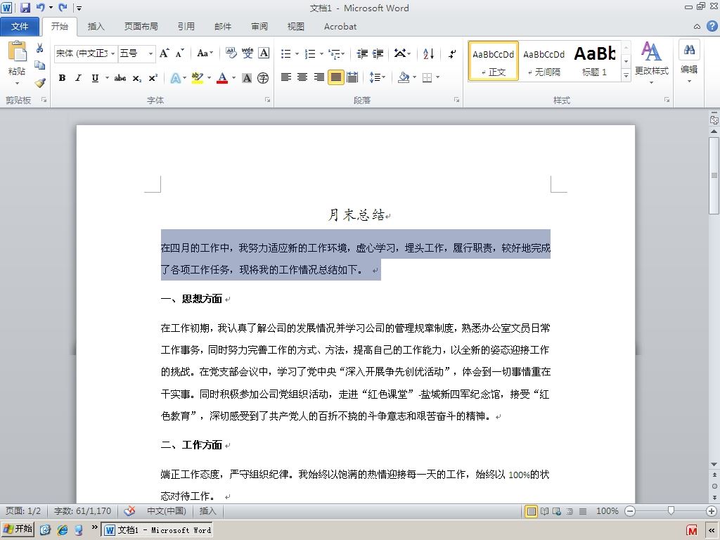
Task: Click the Windows 开始 start button
Action: (18, 529)
